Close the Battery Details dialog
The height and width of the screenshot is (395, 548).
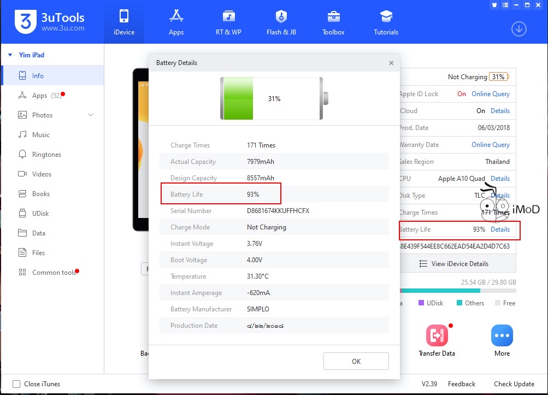391,63
